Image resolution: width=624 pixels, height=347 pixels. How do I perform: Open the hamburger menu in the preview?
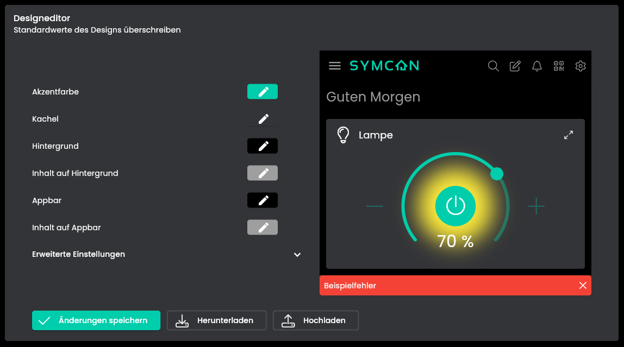pyautogui.click(x=335, y=66)
